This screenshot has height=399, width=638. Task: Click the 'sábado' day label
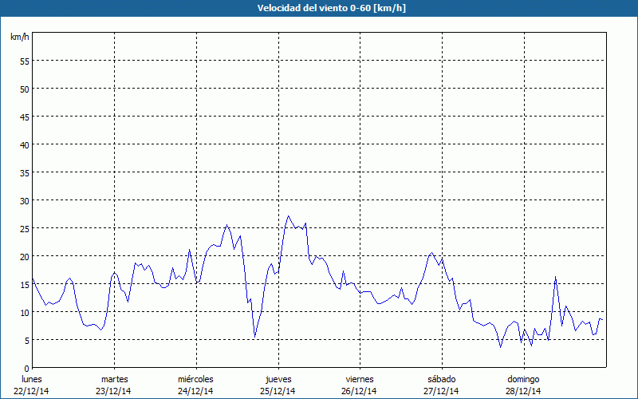pyautogui.click(x=441, y=379)
